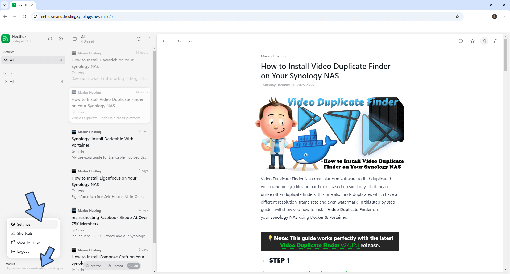This screenshot has width=510, height=274.
Task: Select All under Articles
Action: pyautogui.click(x=33, y=60)
